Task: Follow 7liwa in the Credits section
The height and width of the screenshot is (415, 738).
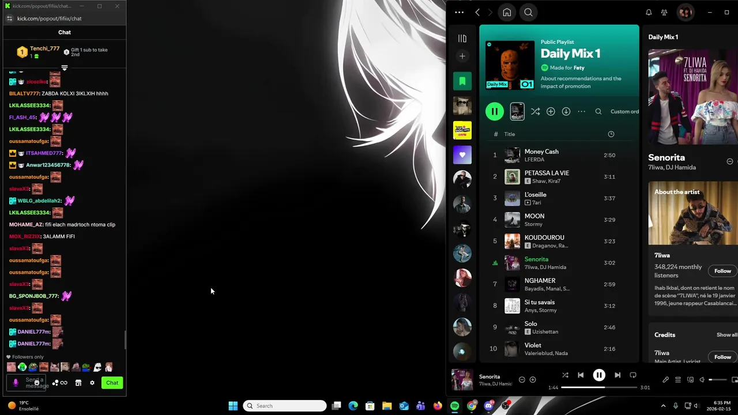Action: 722,357
